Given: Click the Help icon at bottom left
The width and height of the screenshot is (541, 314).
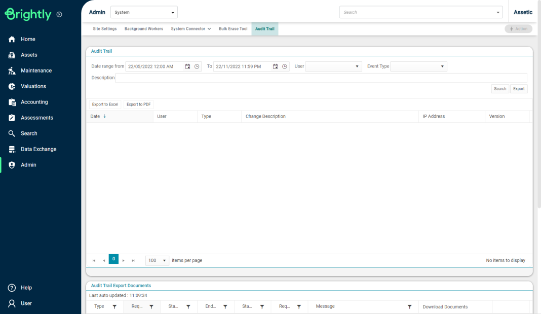Looking at the screenshot, I should click(11, 288).
